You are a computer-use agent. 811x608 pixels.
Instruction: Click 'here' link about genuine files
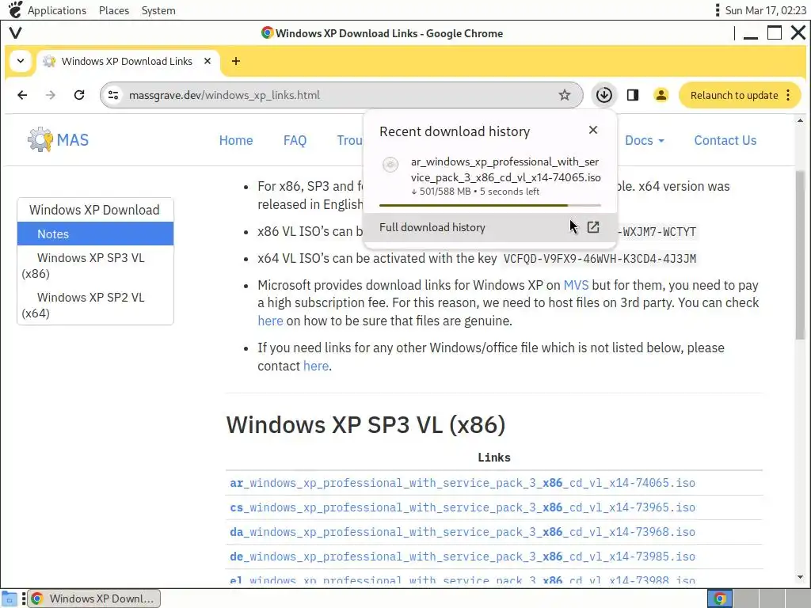click(270, 321)
